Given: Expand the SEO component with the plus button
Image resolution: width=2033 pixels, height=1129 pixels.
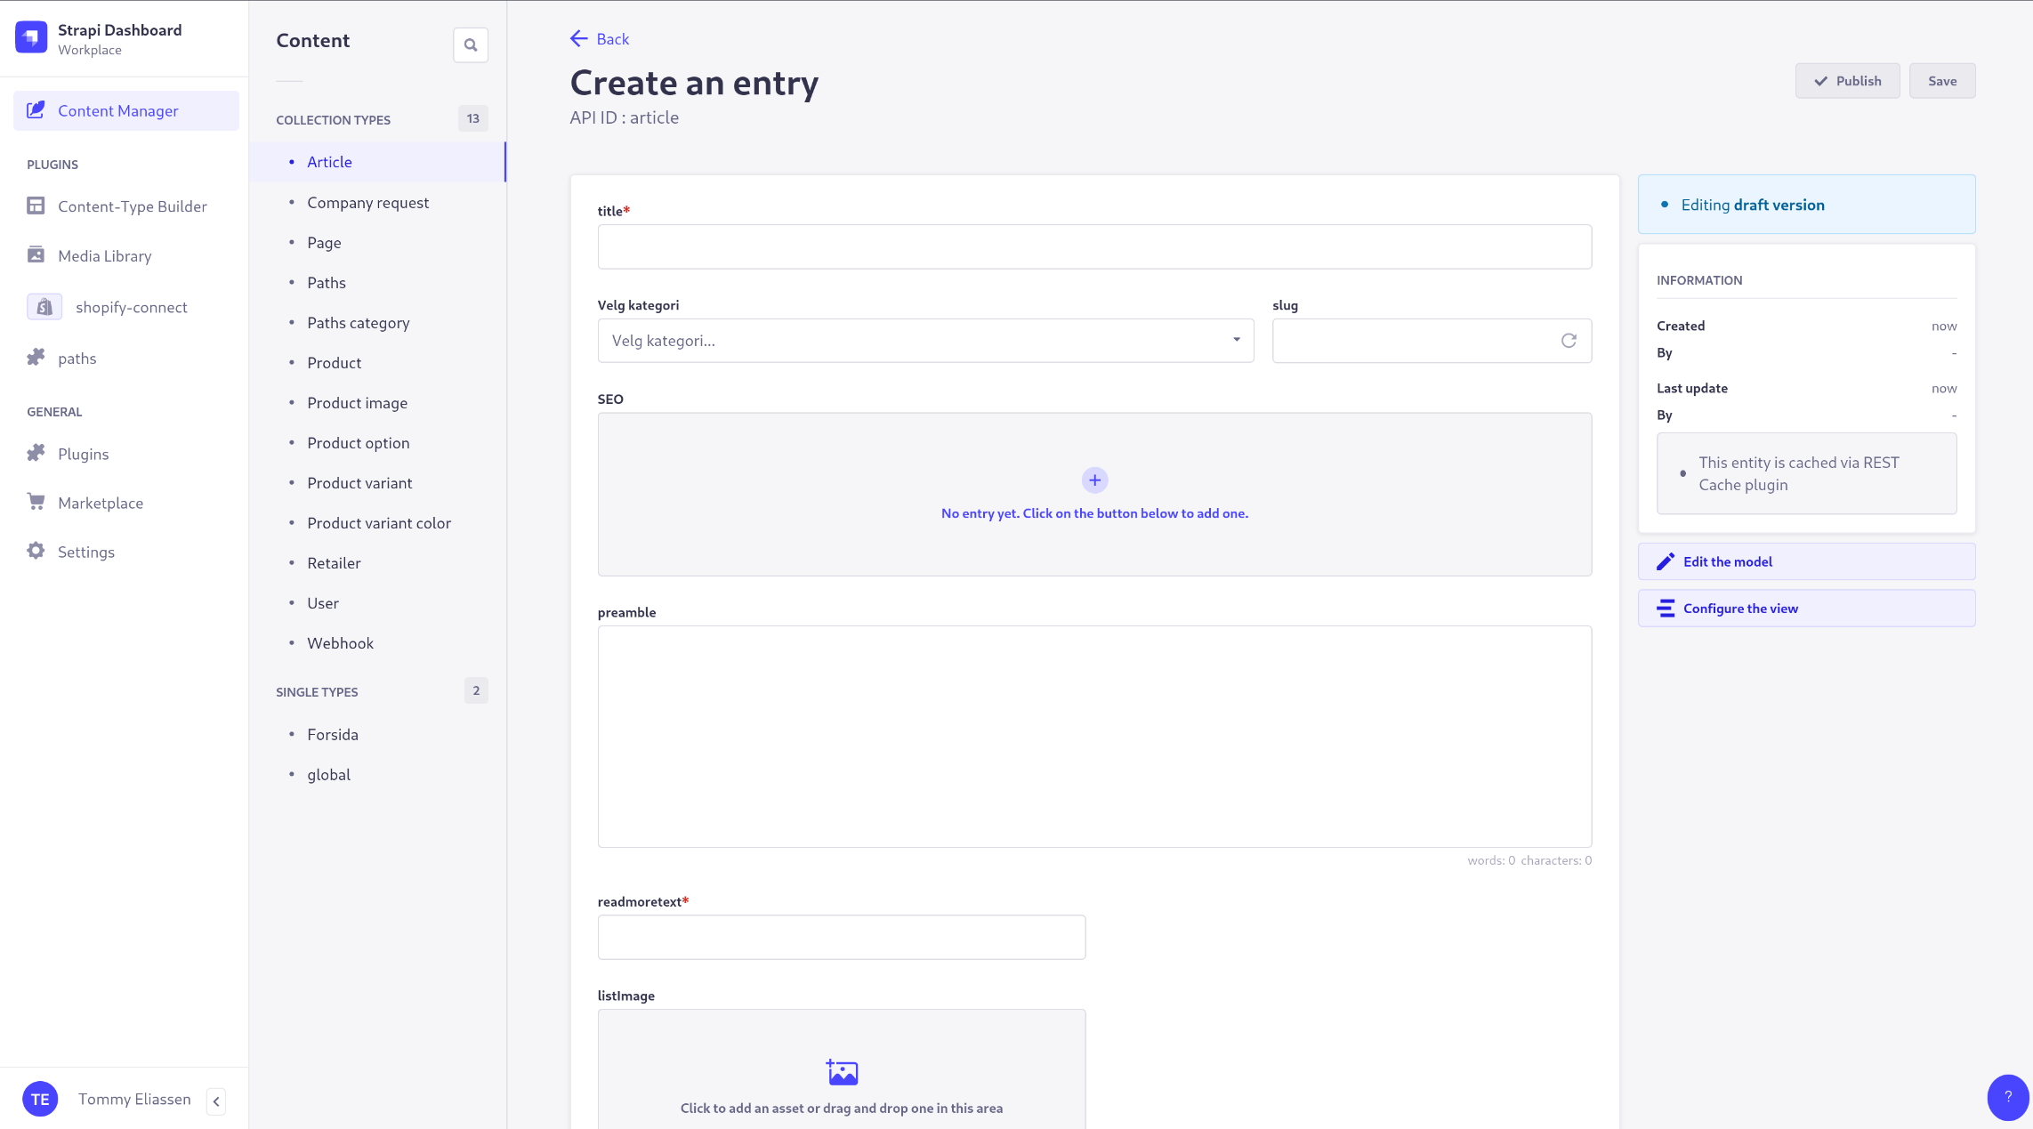Looking at the screenshot, I should click(1094, 480).
